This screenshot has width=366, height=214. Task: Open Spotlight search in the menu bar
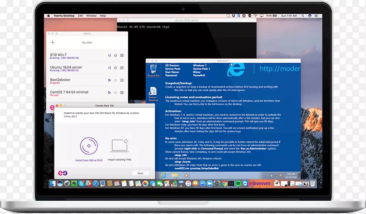coord(303,16)
